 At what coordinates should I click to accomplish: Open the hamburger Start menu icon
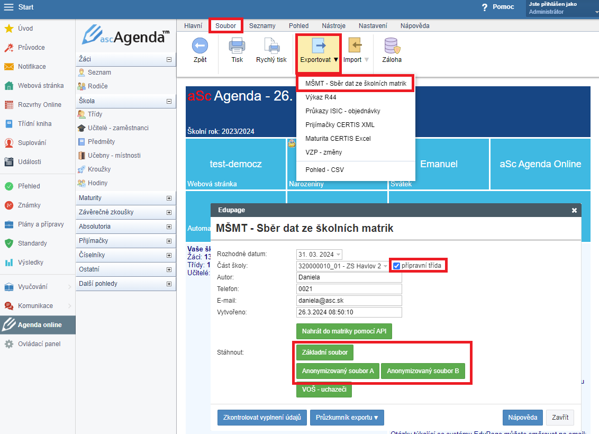(8, 7)
